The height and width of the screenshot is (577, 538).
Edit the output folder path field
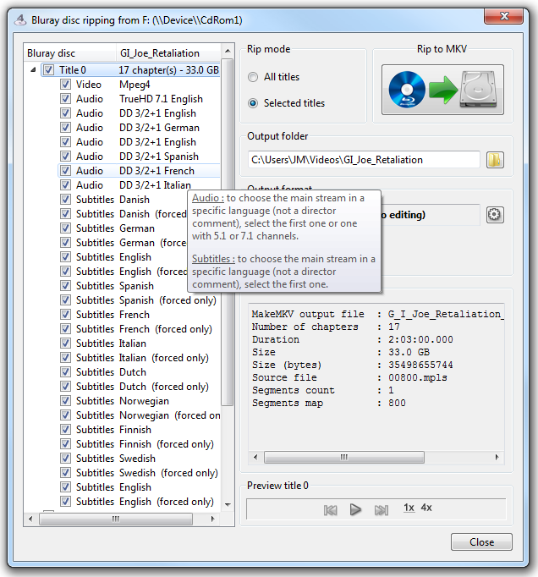click(x=364, y=160)
